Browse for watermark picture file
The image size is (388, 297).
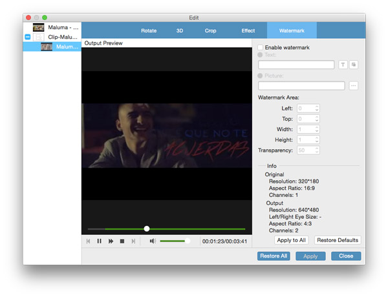[x=353, y=86]
